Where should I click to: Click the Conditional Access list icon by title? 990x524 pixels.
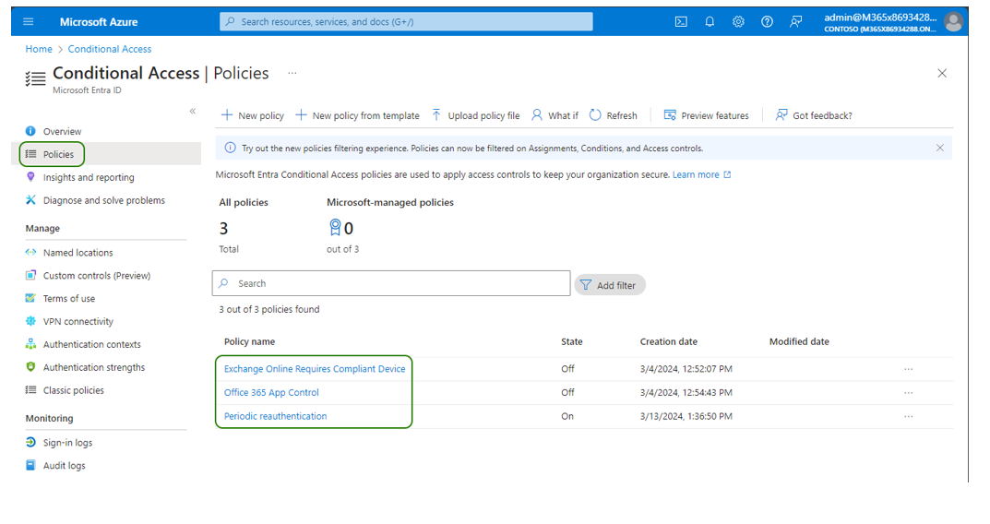click(35, 79)
